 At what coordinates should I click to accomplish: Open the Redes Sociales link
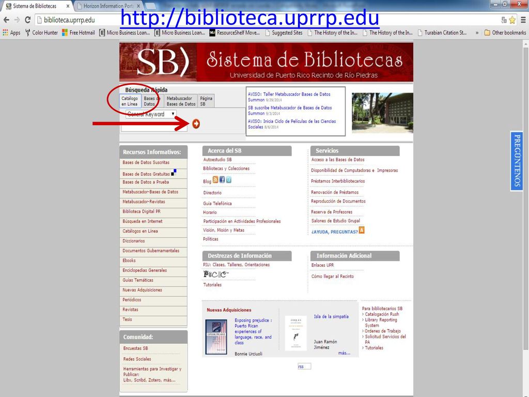coord(137,359)
